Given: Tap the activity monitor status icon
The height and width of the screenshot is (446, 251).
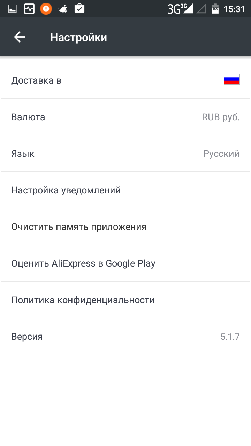Looking at the screenshot, I should (x=29, y=9).
